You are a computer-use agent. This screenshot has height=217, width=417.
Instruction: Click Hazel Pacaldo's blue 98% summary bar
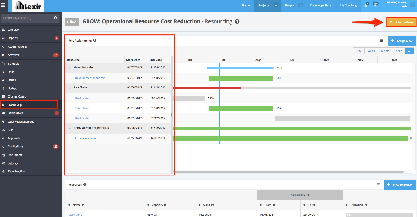[x=240, y=68]
